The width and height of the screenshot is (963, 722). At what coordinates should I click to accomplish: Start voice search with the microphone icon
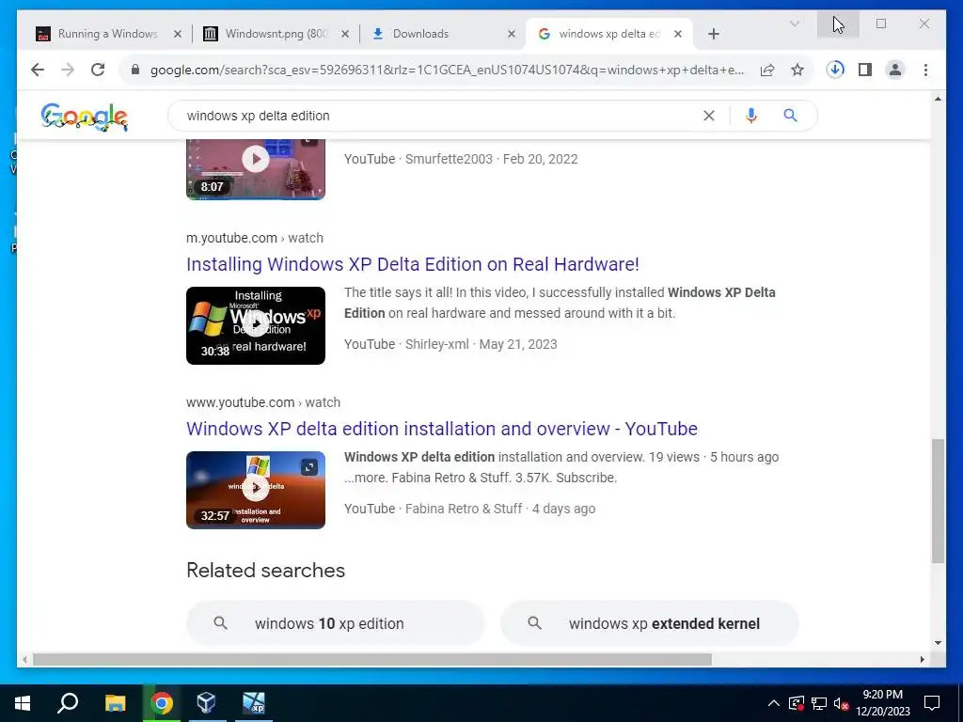[x=751, y=116]
